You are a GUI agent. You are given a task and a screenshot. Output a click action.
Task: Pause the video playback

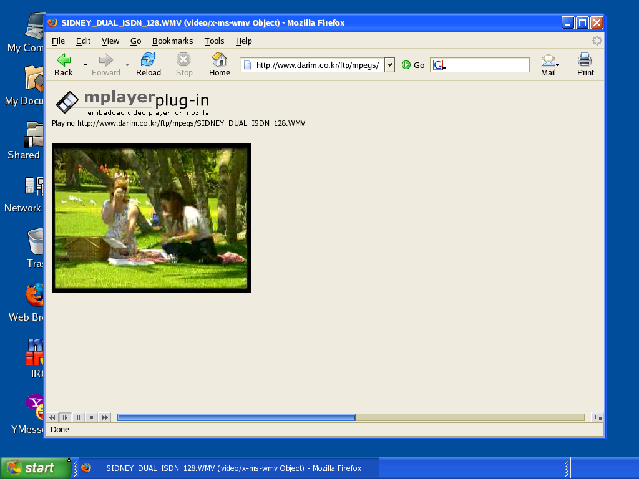(x=79, y=417)
